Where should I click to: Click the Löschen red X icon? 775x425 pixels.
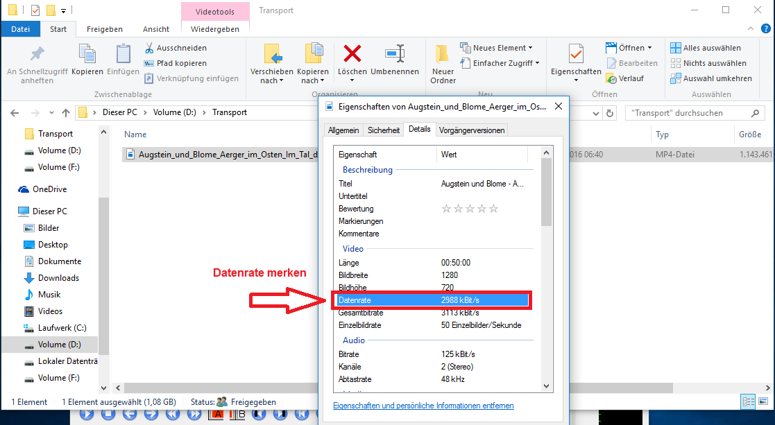352,53
